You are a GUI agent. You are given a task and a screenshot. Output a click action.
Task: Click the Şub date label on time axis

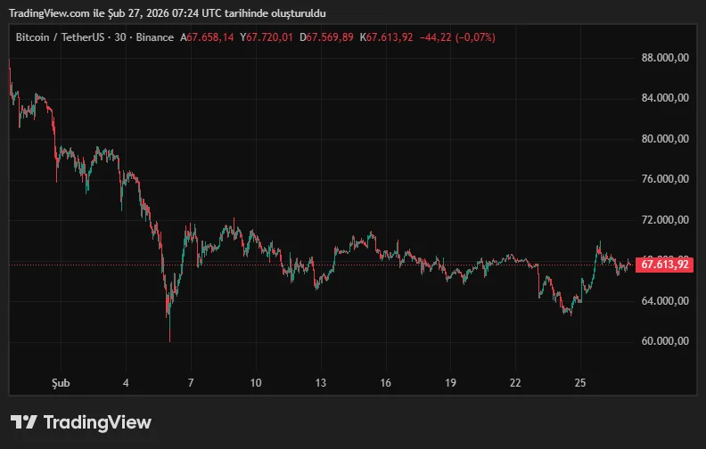coord(61,383)
